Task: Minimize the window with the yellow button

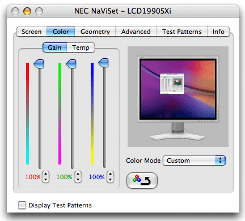Action: pyautogui.click(x=27, y=11)
